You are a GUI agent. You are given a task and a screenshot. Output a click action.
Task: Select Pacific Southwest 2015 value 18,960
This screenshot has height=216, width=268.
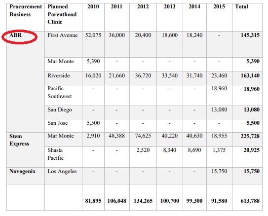(x=219, y=89)
